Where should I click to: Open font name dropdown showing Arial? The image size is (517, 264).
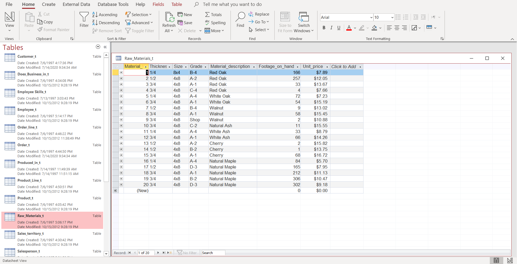[x=371, y=17]
